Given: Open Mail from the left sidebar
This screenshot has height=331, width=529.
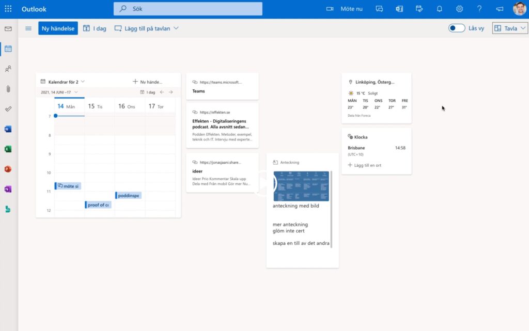Looking at the screenshot, I should [8, 29].
